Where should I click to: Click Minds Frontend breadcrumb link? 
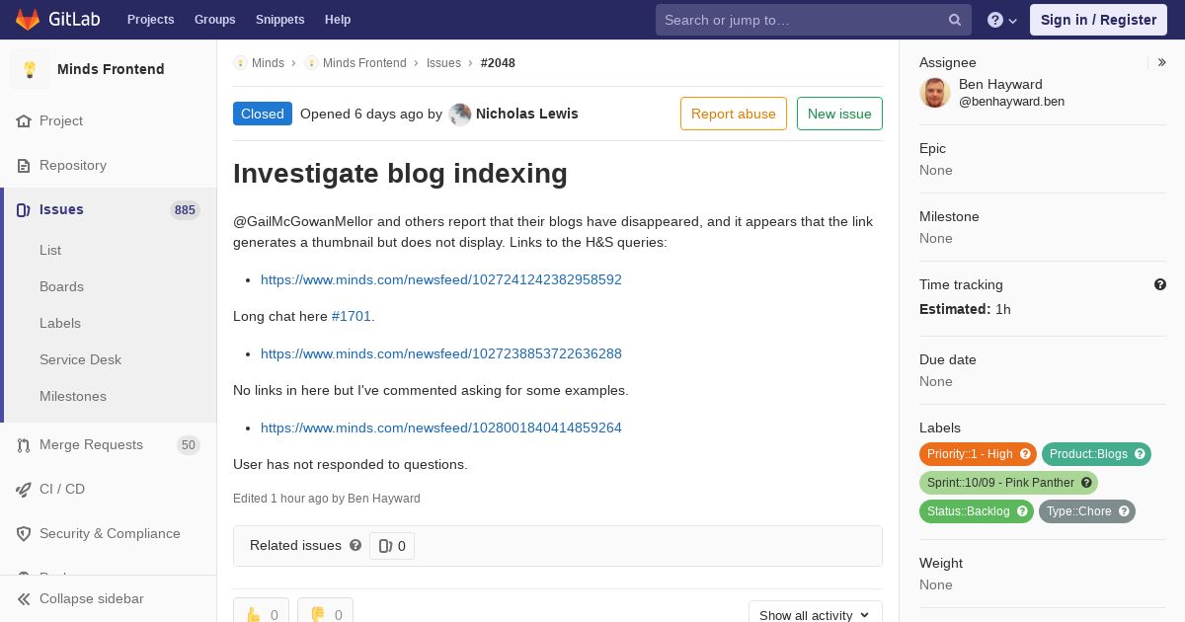[x=364, y=63]
